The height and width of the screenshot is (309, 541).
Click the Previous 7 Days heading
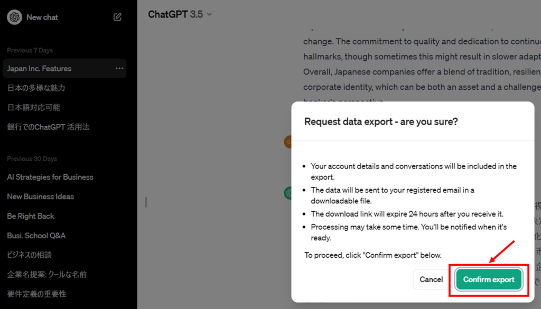pos(30,50)
